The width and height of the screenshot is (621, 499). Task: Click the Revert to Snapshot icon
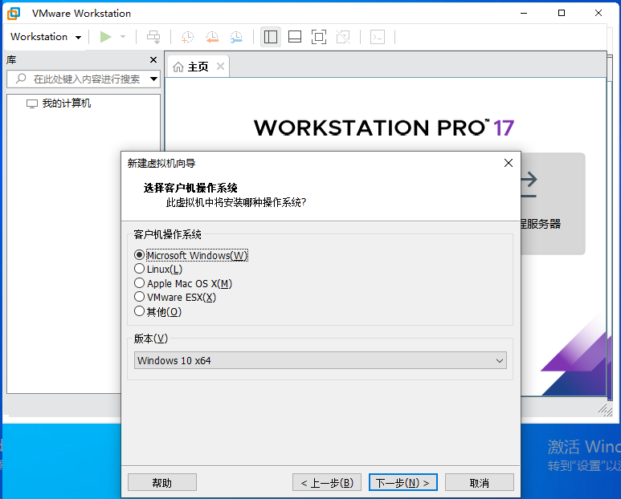point(212,37)
